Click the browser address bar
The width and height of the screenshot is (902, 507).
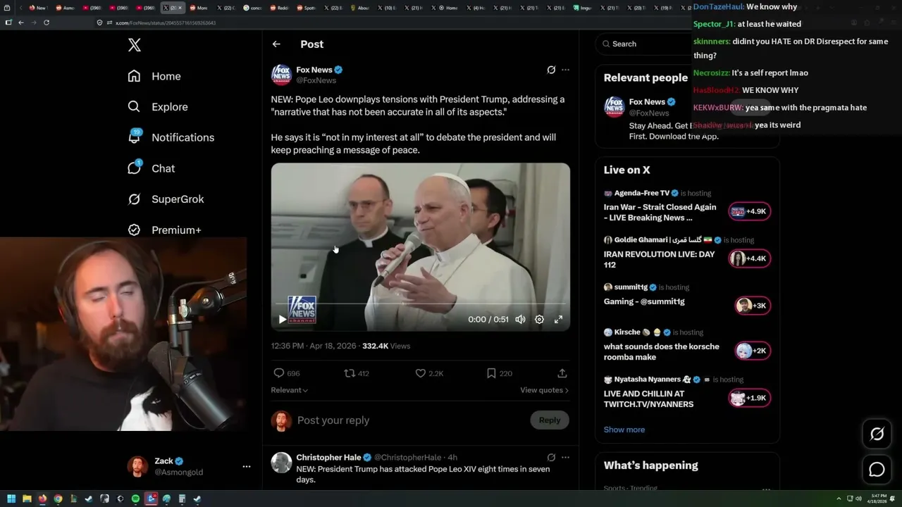[x=395, y=23]
